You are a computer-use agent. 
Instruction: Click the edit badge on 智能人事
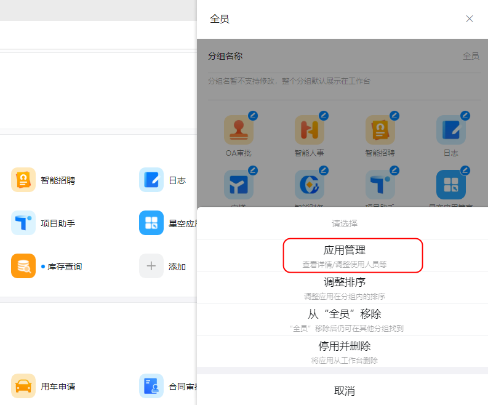click(324, 116)
